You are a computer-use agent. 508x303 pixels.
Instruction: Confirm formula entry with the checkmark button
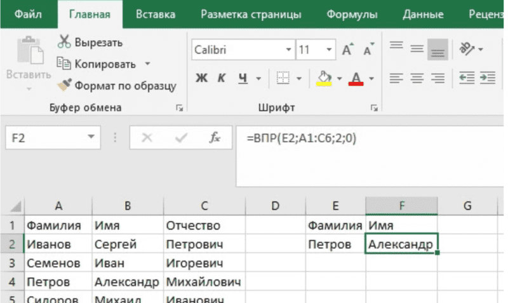pyautogui.click(x=182, y=137)
